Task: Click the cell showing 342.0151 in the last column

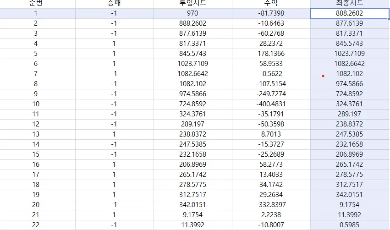Action: [350, 195]
